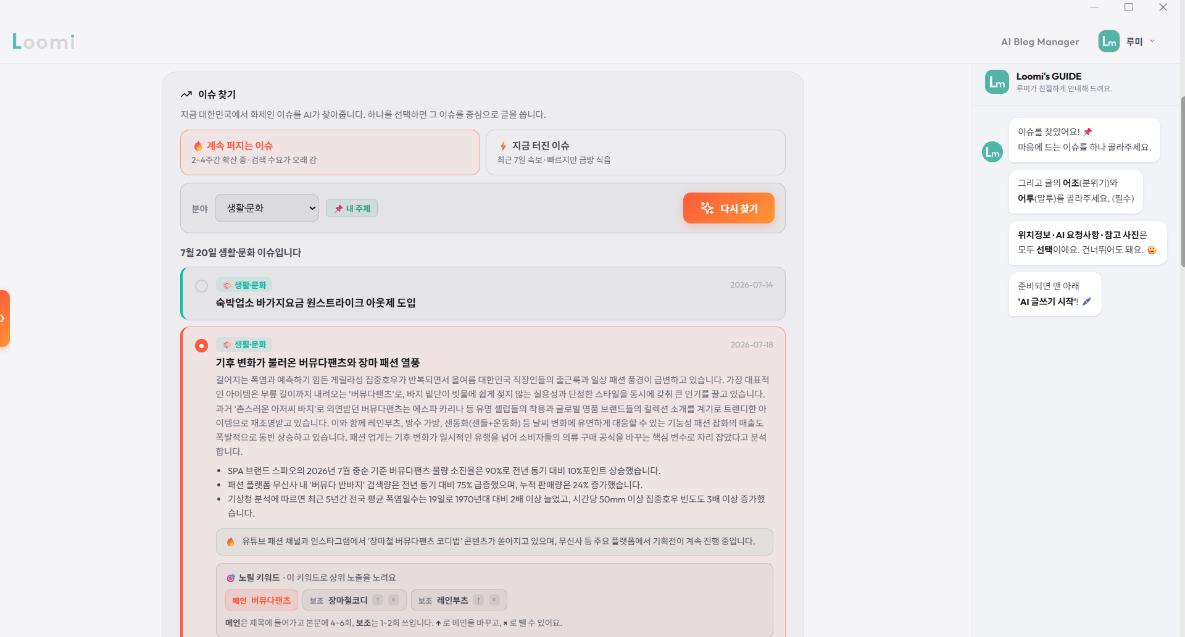Select radio for 숙박업소 바가지요금 issue
Image resolution: width=1185 pixels, height=637 pixels.
[201, 286]
